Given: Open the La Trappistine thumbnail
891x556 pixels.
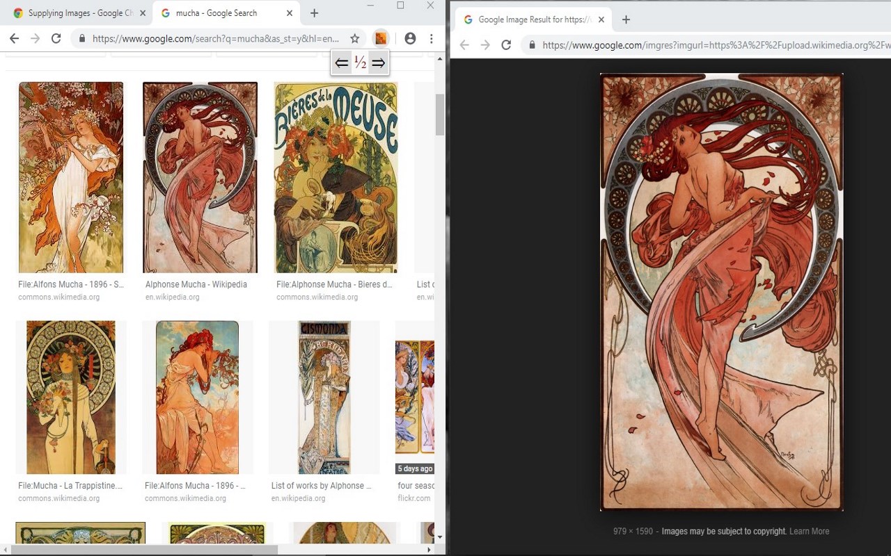Looking at the screenshot, I should (71, 398).
